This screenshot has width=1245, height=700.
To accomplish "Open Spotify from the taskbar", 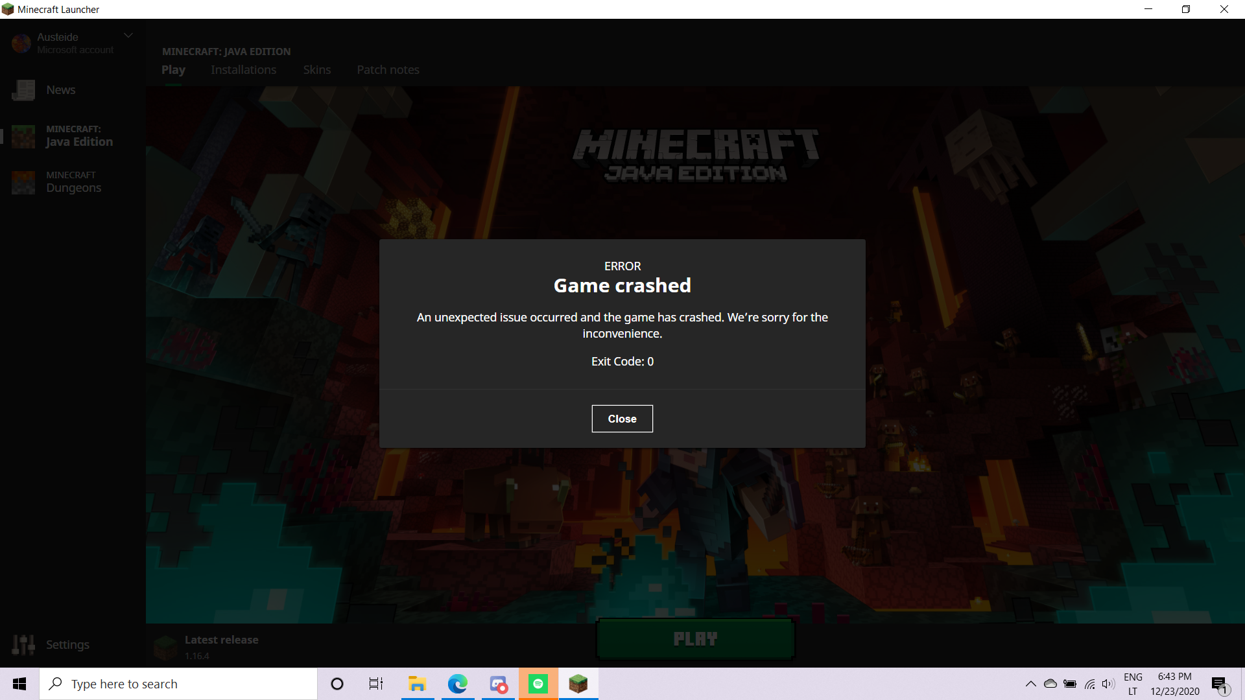I will click(538, 684).
